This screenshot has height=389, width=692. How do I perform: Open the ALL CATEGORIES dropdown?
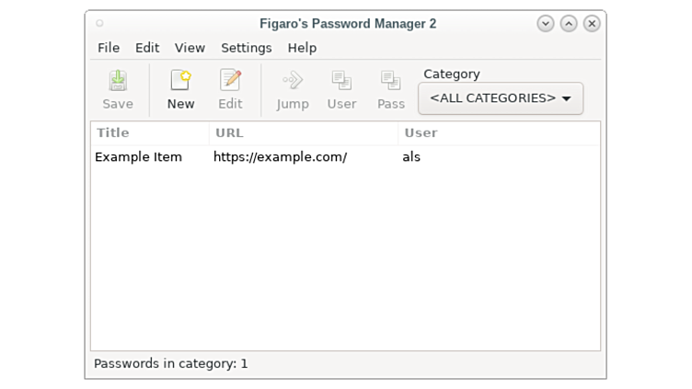pos(501,98)
